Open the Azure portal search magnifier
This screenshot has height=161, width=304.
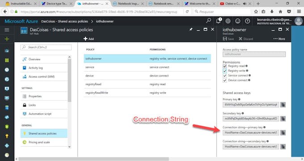pos(209,21)
